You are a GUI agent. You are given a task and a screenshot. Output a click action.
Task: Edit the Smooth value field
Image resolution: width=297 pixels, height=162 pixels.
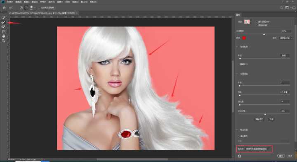click(285, 82)
